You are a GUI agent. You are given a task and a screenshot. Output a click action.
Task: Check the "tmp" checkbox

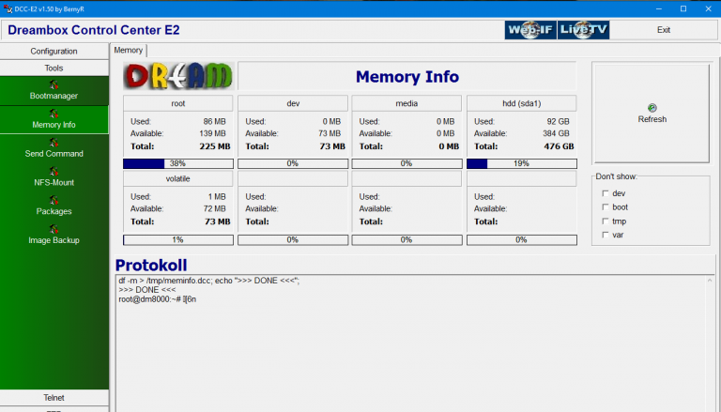(606, 221)
